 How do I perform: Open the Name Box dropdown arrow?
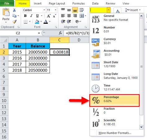39,33
